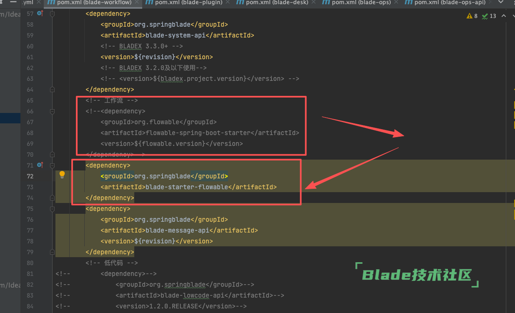Close the pom.xml (blade-ops) tab

point(397,3)
